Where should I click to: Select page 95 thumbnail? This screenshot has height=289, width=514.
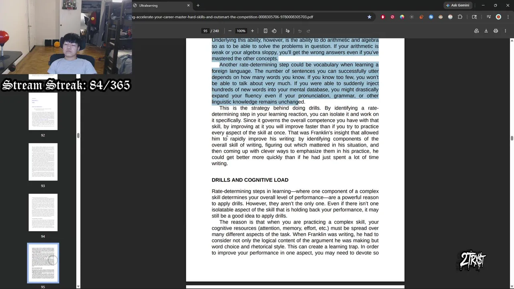pyautogui.click(x=43, y=263)
